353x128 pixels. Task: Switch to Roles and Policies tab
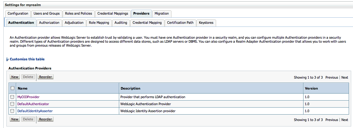tap(79, 14)
